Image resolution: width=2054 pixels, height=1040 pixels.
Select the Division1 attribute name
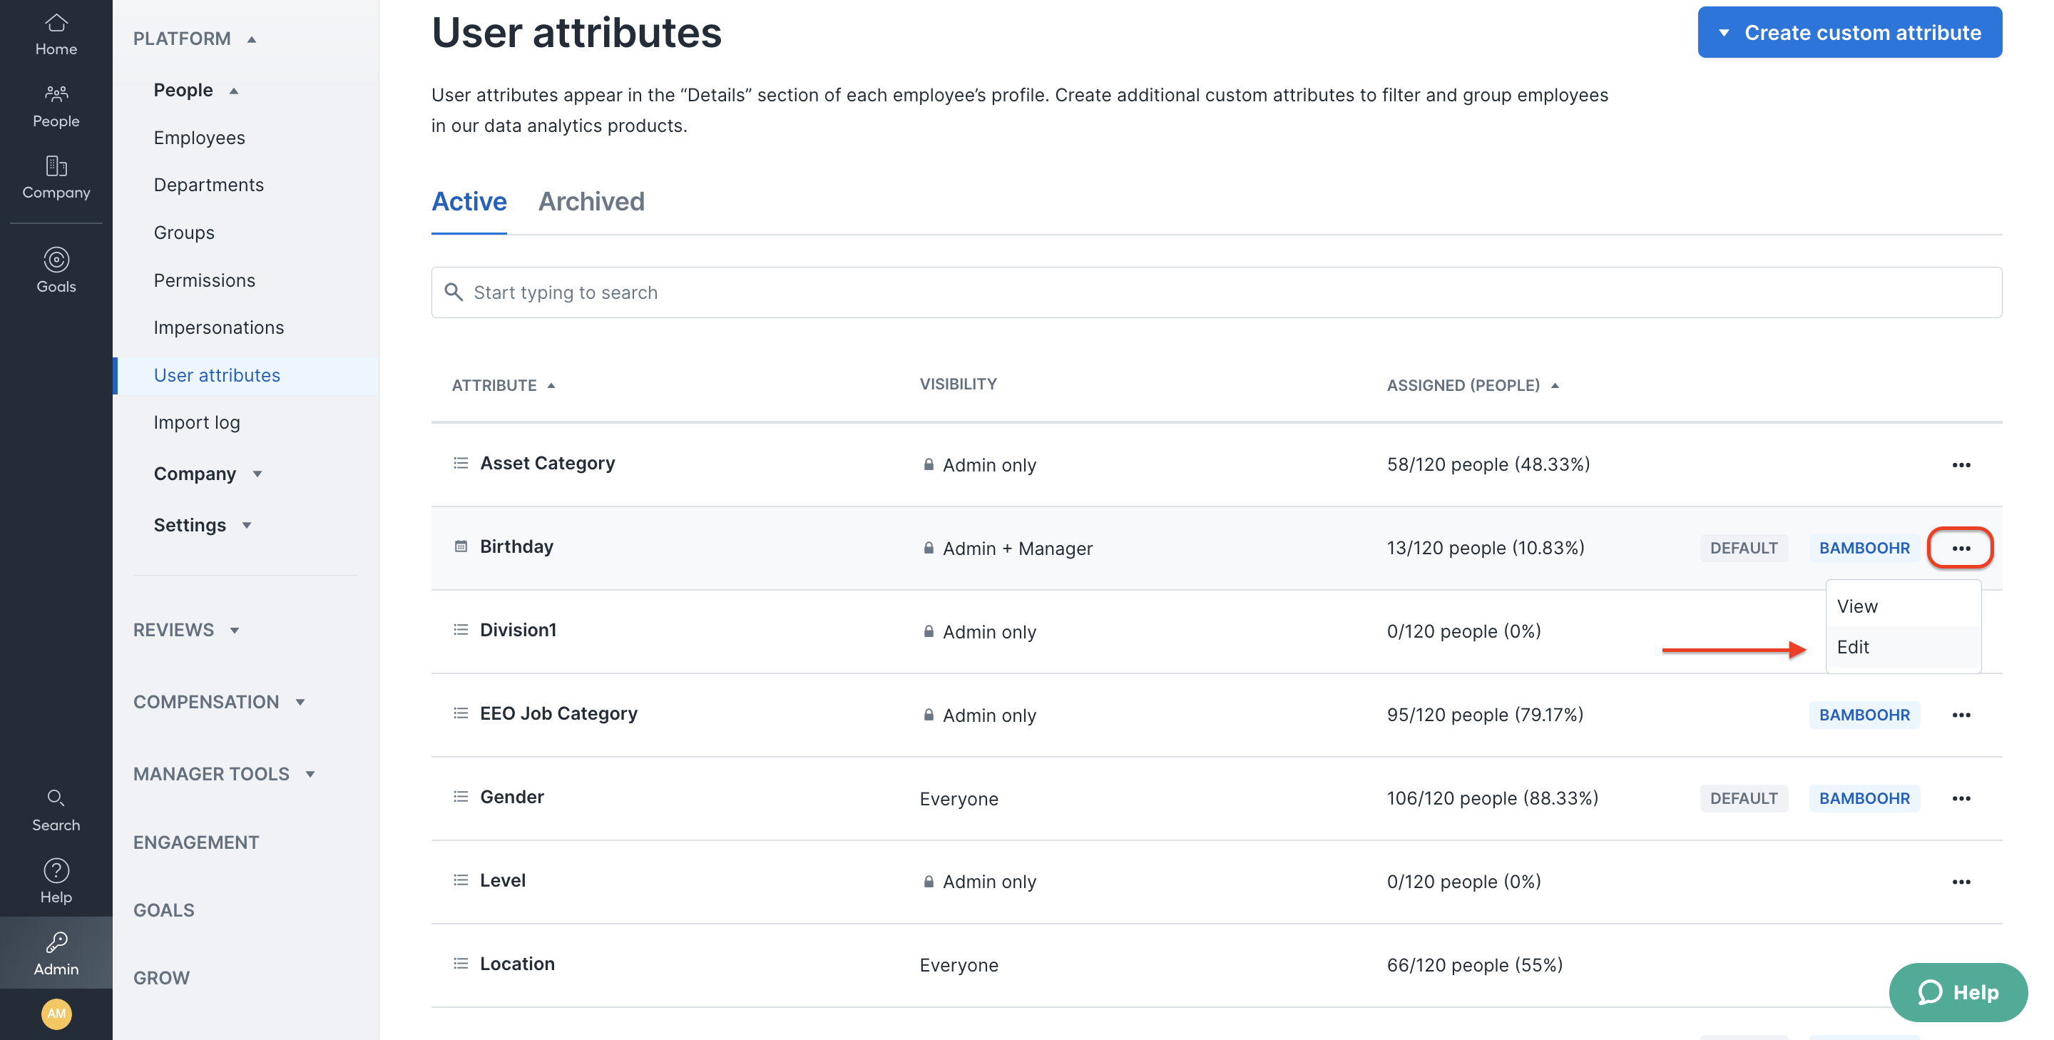tap(518, 630)
